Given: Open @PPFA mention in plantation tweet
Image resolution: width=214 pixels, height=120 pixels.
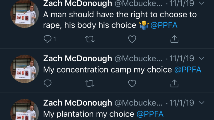Looking at the screenshot, I should click(150, 114).
